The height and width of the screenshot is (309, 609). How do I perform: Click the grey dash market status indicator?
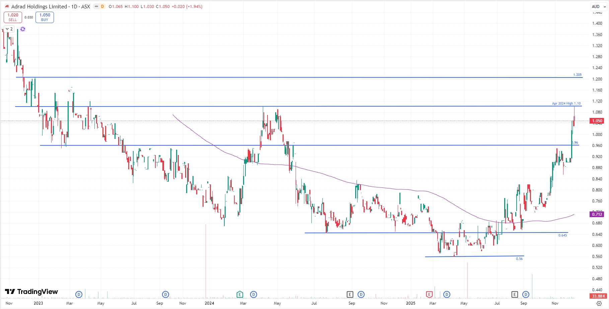tap(96, 6)
